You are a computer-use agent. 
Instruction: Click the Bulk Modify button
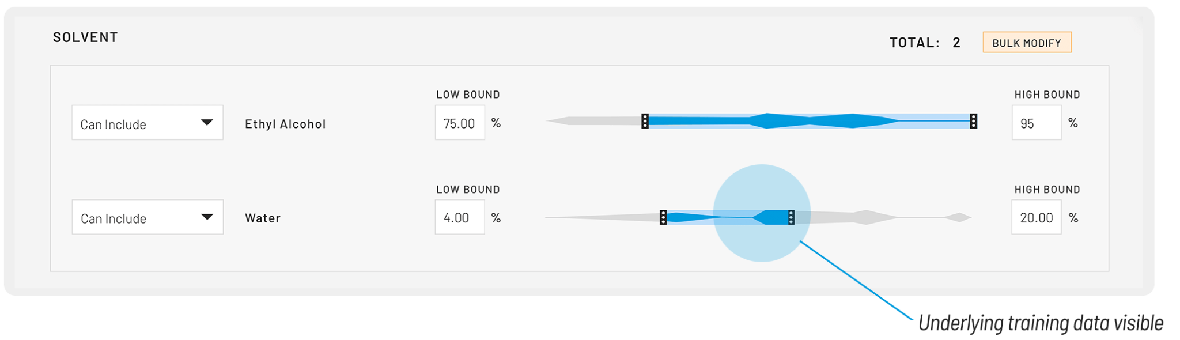coord(1027,43)
